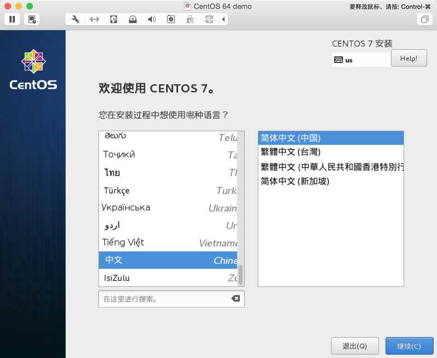Select the IsiZulu language row

tap(168, 278)
